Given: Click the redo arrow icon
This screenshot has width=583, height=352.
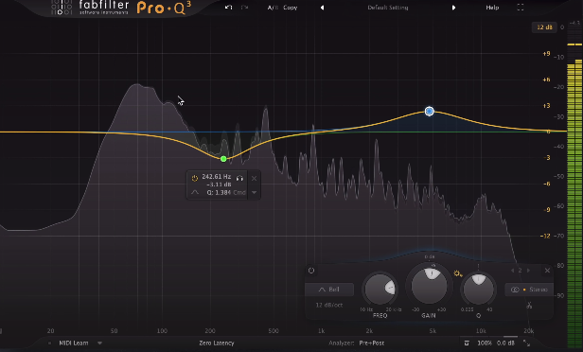Looking at the screenshot, I should (x=244, y=8).
